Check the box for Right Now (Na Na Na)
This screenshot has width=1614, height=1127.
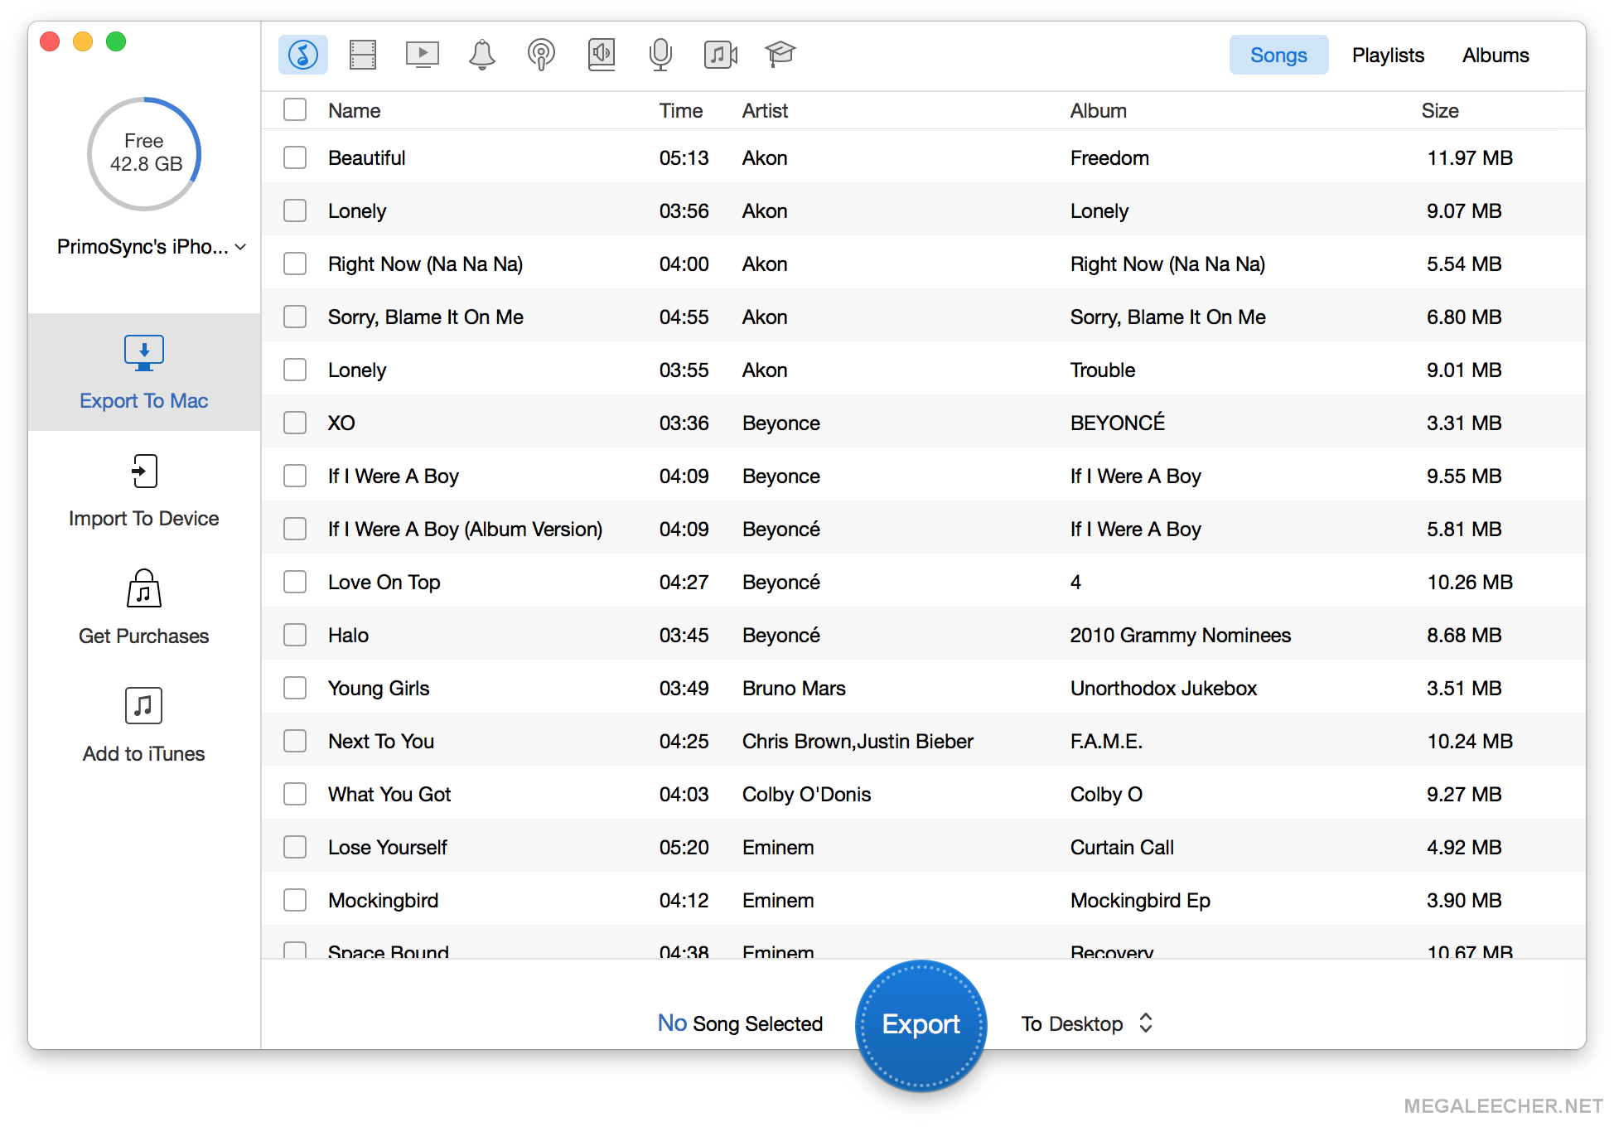(x=295, y=264)
